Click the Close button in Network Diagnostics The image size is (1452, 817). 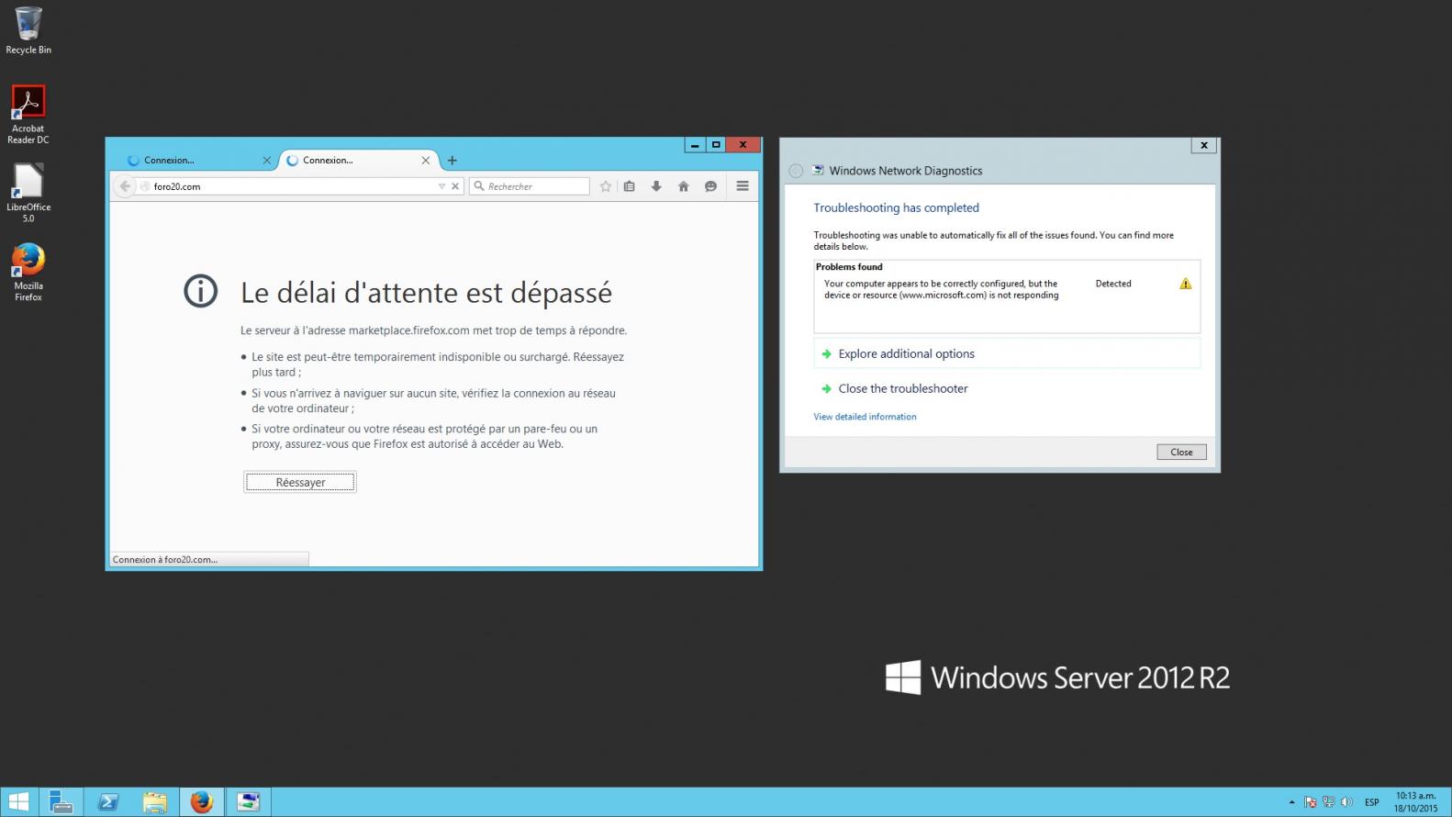pyautogui.click(x=1181, y=452)
